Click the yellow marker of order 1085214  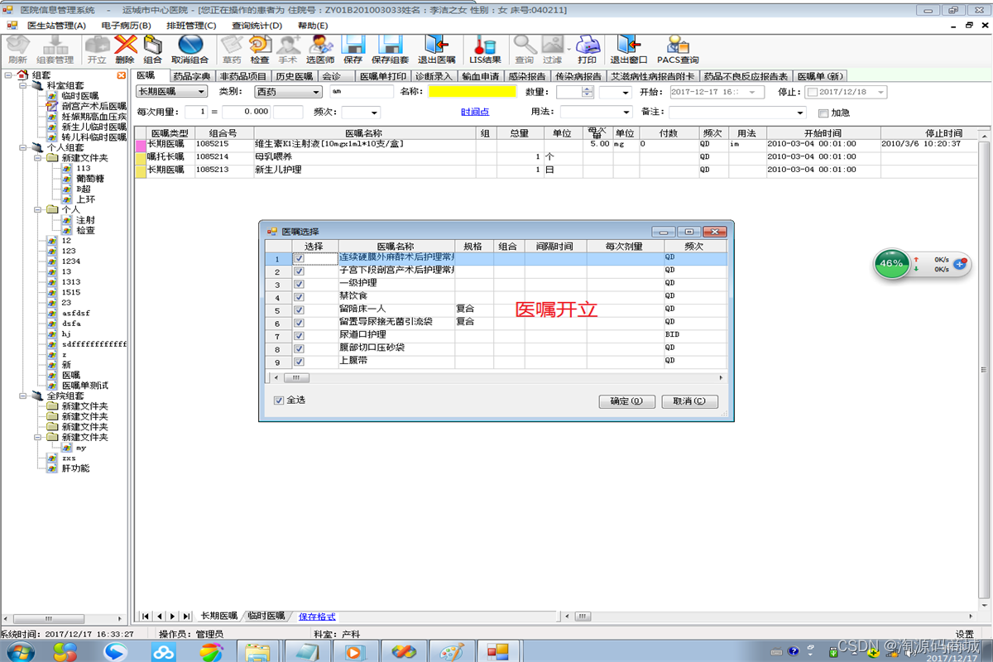140,157
